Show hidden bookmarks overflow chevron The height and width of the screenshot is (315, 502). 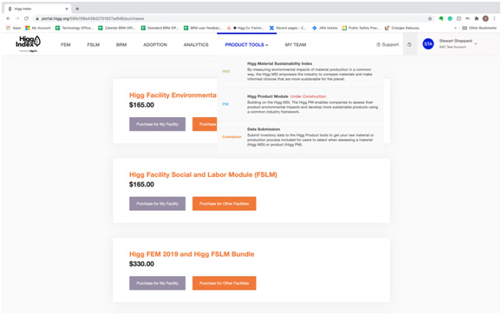click(x=455, y=28)
